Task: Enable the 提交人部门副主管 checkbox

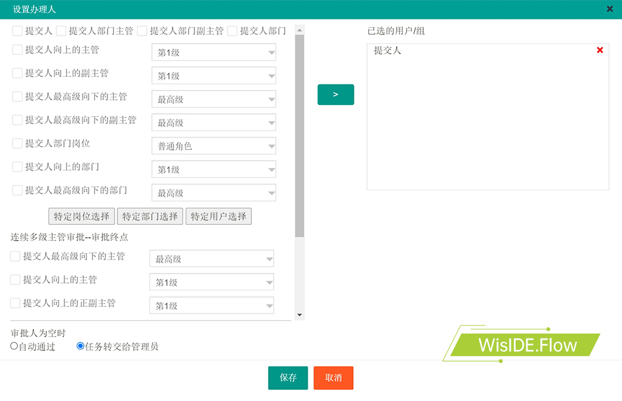Action: (143, 31)
